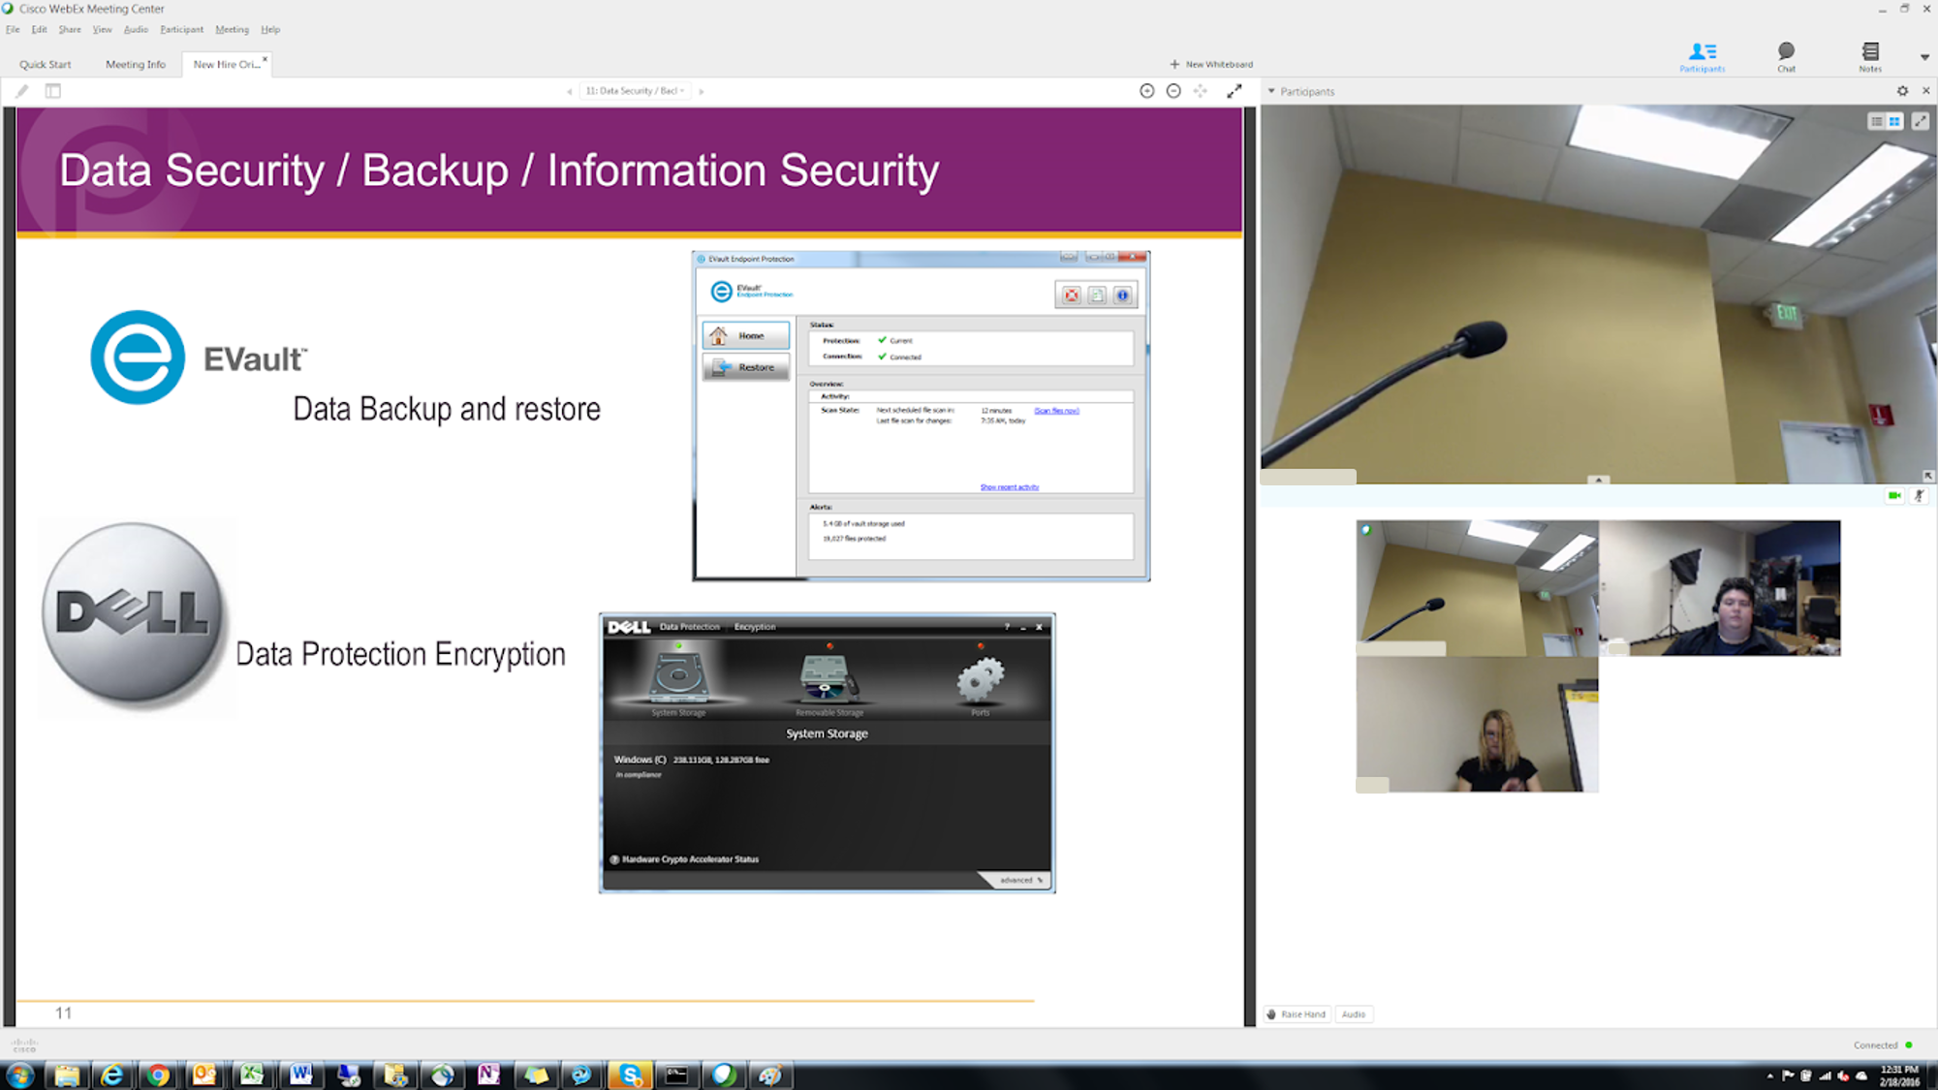Click New Whiteboard
1938x1090 pixels.
(x=1211, y=65)
